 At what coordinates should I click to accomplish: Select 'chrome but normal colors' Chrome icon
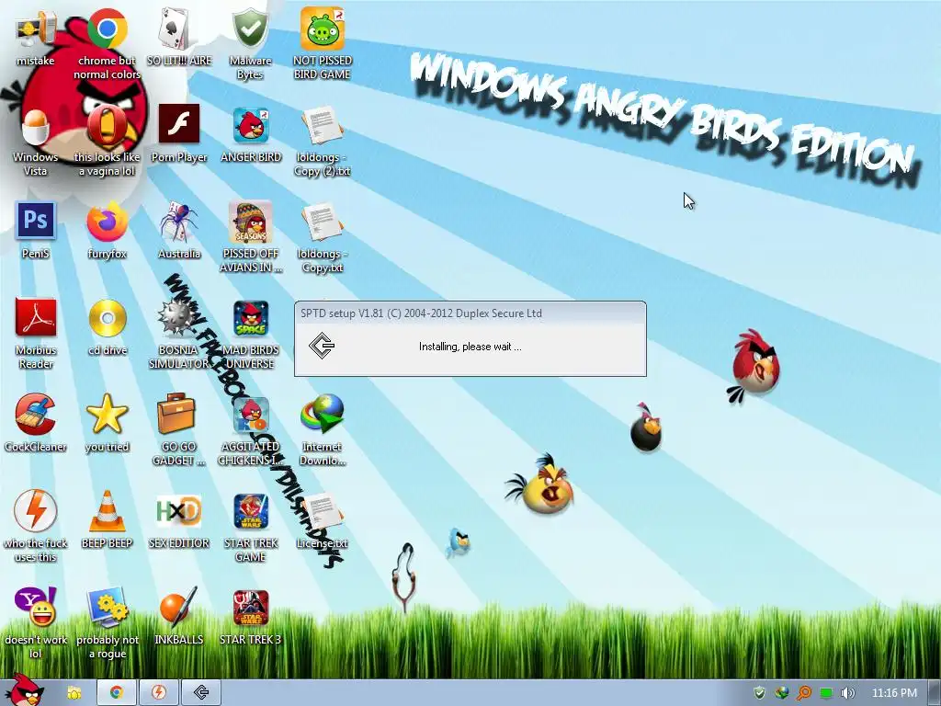click(107, 44)
